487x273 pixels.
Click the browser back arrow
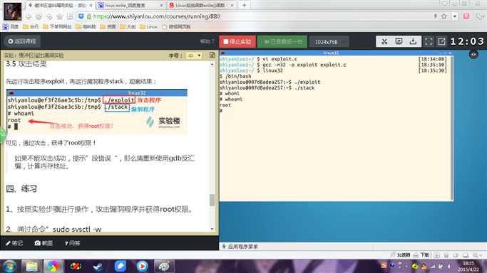click(29, 16)
